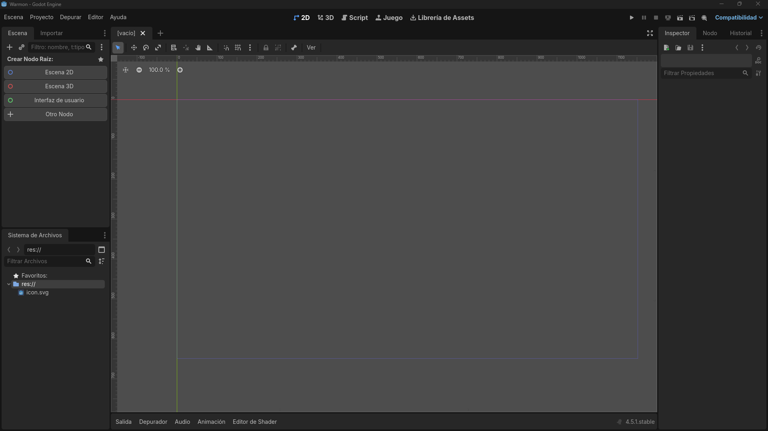Toggle smart snapping

pyautogui.click(x=226, y=48)
